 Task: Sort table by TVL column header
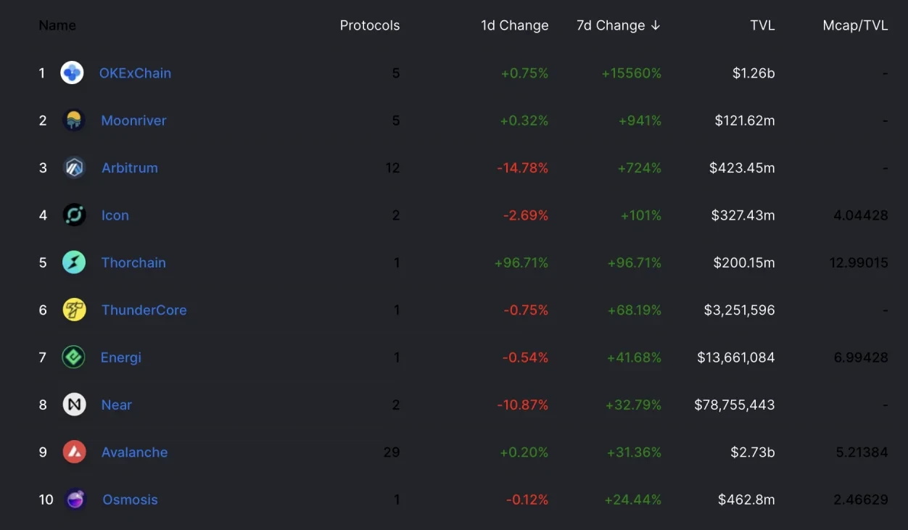click(x=762, y=25)
